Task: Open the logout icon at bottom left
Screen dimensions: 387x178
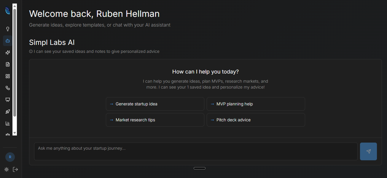Action: point(15,169)
